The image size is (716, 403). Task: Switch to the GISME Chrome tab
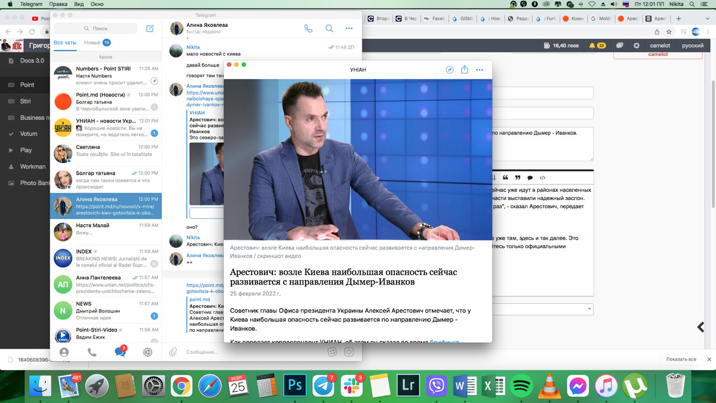coord(463,18)
